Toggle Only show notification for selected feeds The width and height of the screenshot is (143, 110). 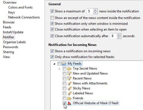tap(52, 57)
